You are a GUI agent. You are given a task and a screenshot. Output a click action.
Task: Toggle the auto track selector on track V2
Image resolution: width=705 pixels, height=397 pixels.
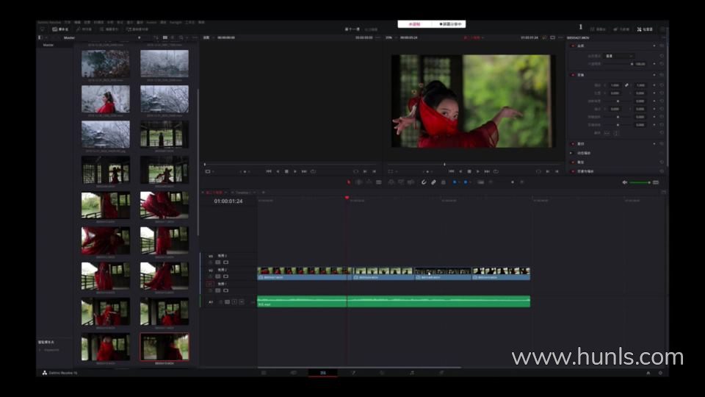(x=217, y=276)
